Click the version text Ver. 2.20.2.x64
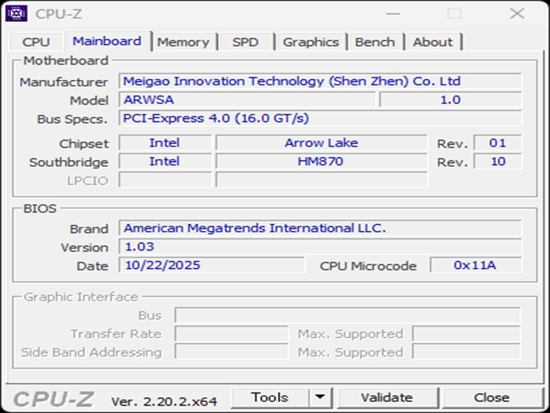This screenshot has width=550, height=413. pyautogui.click(x=164, y=401)
